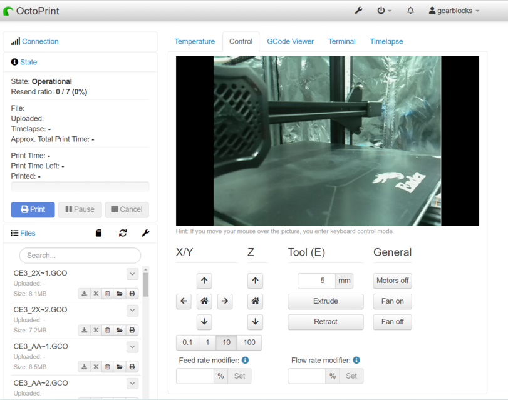Open the Timelapse tab
This screenshot has height=400, width=508.
pyautogui.click(x=386, y=41)
